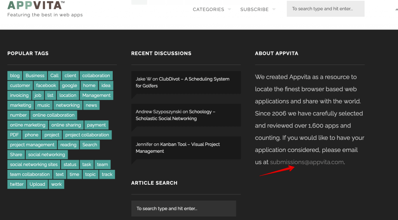Select the project management tag
The width and height of the screenshot is (398, 220).
[32, 145]
